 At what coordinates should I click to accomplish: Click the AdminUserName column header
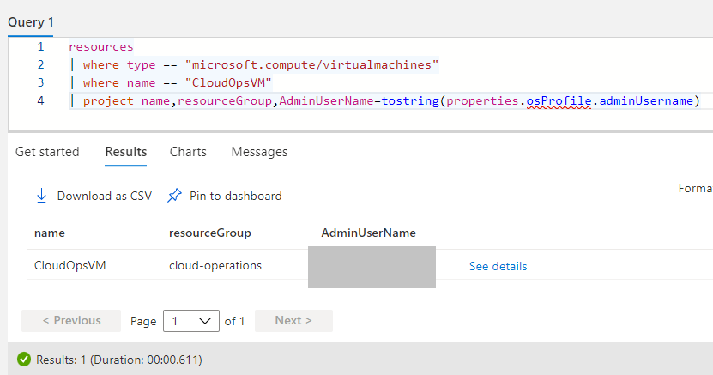click(368, 233)
